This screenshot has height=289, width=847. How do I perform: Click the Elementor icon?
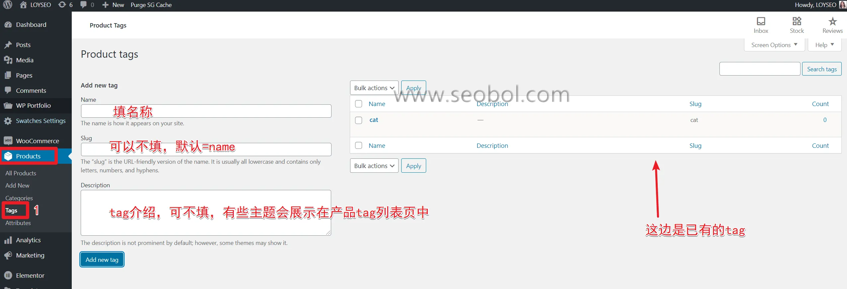click(x=8, y=275)
